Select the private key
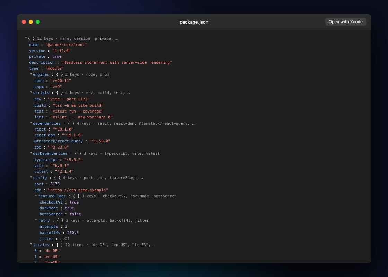The width and height of the screenshot is (388, 277). [37, 57]
